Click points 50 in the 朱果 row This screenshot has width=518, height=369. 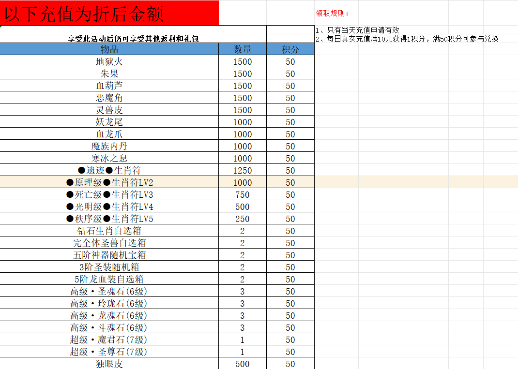(x=290, y=74)
